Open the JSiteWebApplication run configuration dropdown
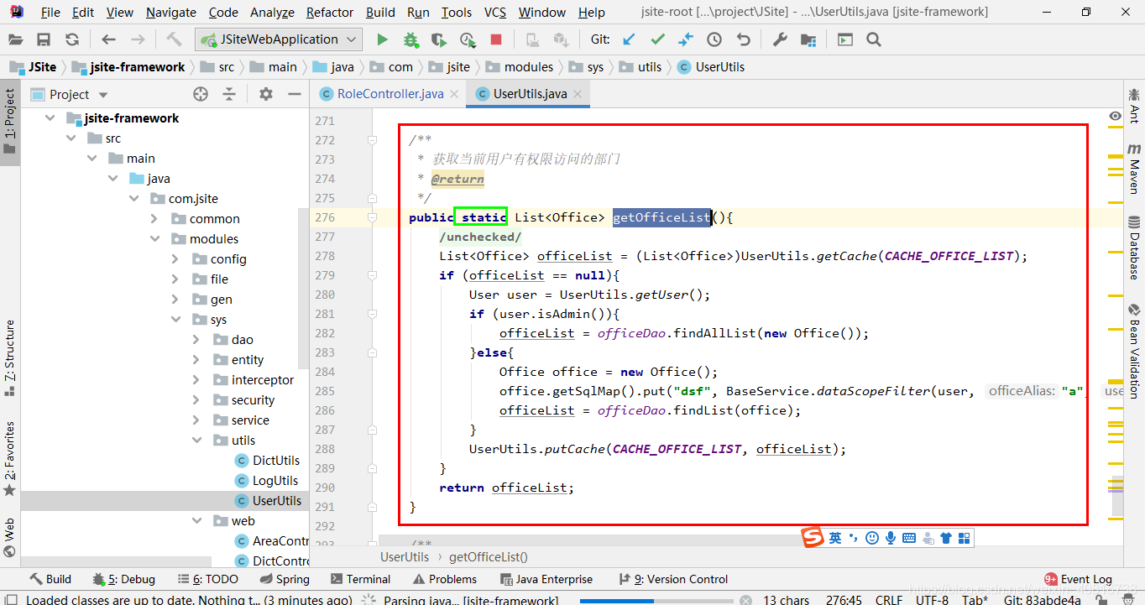Viewport: 1145px width, 605px height. pos(280,39)
